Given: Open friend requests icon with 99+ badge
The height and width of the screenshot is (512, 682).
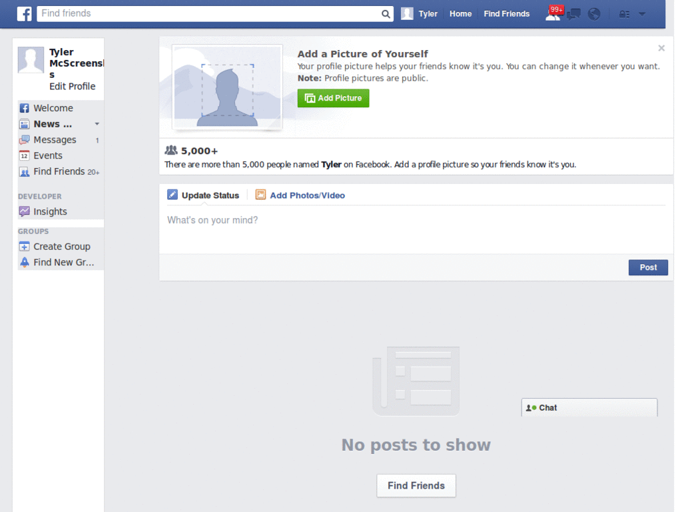Looking at the screenshot, I should pyautogui.click(x=553, y=13).
